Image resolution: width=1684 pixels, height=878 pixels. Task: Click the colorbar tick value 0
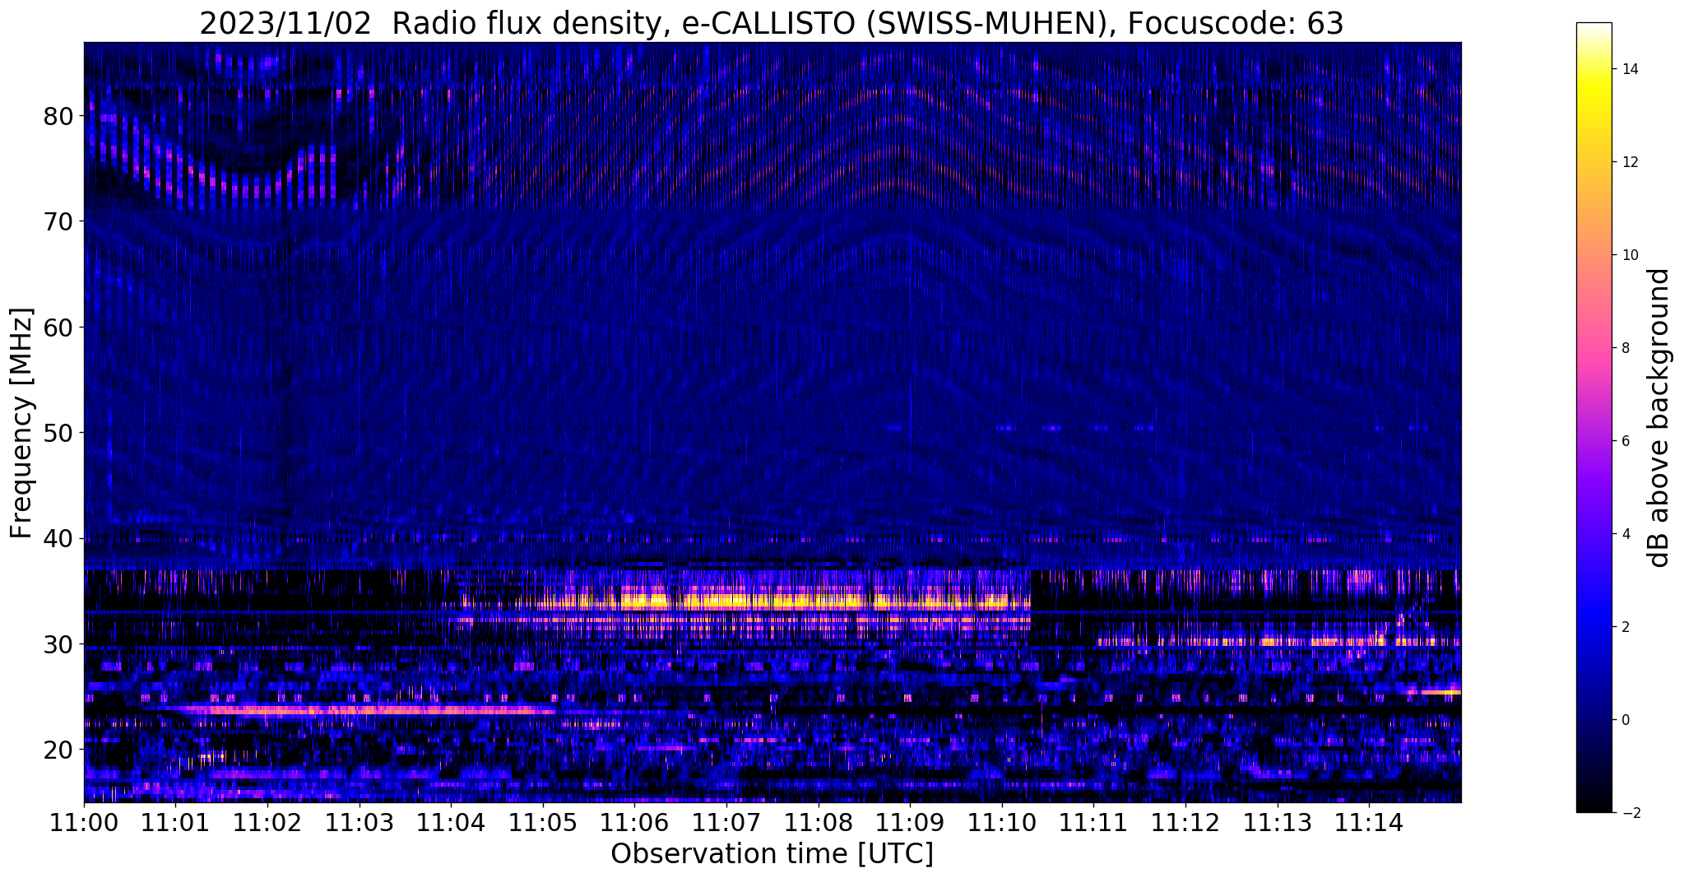1625,720
